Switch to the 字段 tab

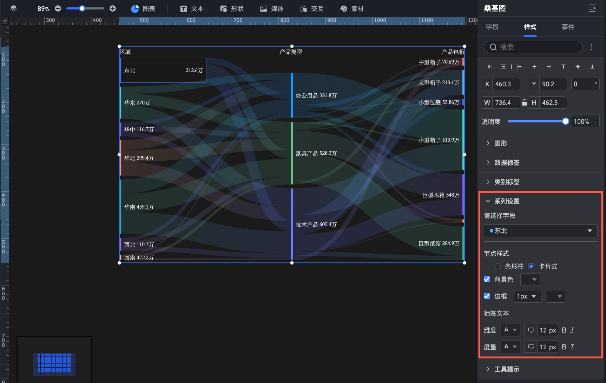[492, 27]
